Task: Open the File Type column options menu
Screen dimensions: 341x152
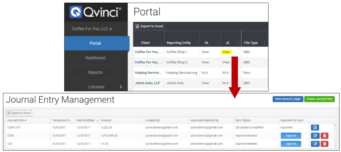Action: coord(265,43)
